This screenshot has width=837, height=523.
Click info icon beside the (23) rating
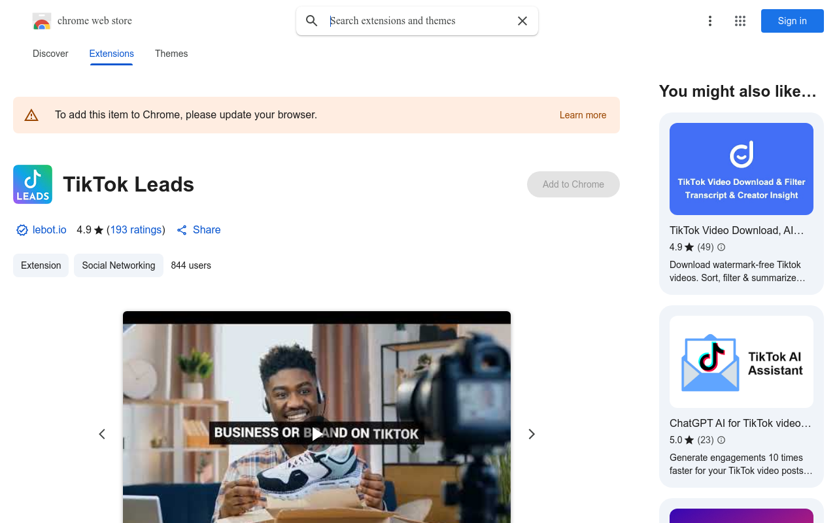pos(721,440)
